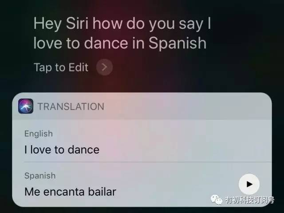Click the chevron beside Tap to Edit
284x213 pixels.
tap(105, 67)
